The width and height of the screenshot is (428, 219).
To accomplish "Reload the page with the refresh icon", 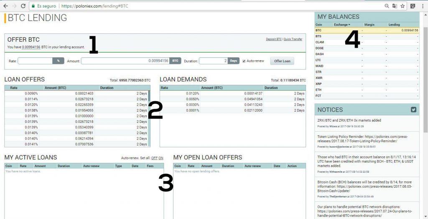I will coord(23,6).
